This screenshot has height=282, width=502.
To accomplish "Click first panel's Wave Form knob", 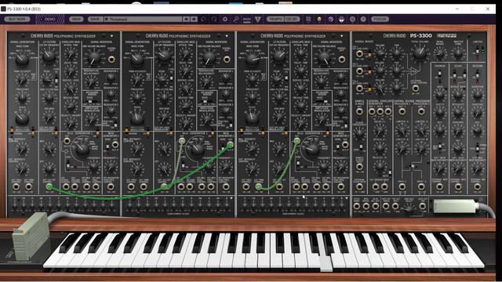I will 22,59.
